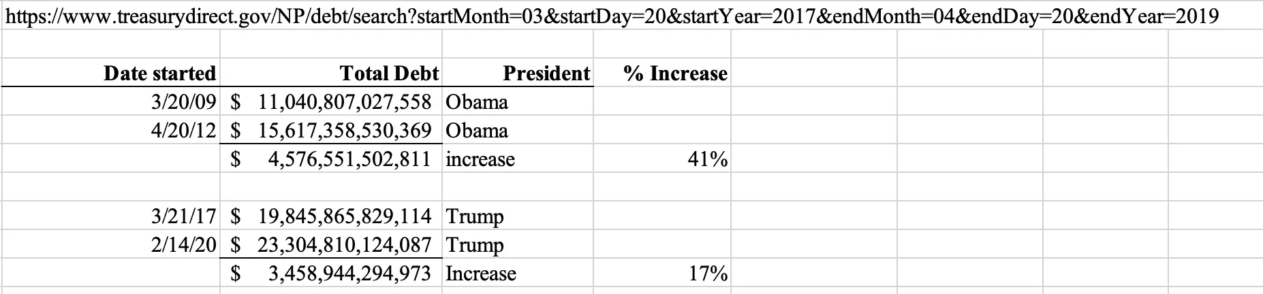The image size is (1263, 294).
Task: Select the 2/14/20 date cell
Action: [183, 245]
